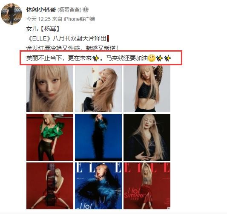227x217 pixels.
Task: Open the blue ELLE magazine cover
Action: pyautogui.click(x=98, y=186)
